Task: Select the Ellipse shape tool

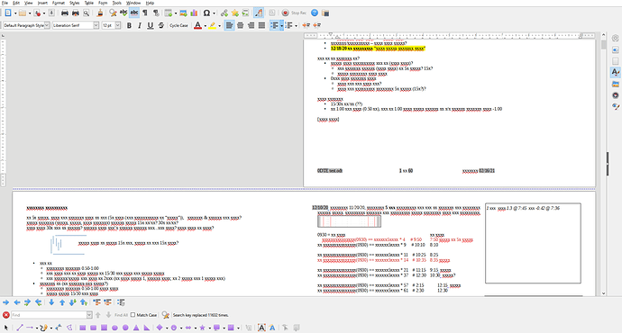Action: tap(114, 328)
